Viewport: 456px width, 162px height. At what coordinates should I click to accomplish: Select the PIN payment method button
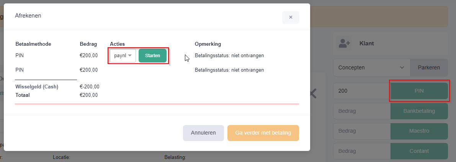click(419, 91)
